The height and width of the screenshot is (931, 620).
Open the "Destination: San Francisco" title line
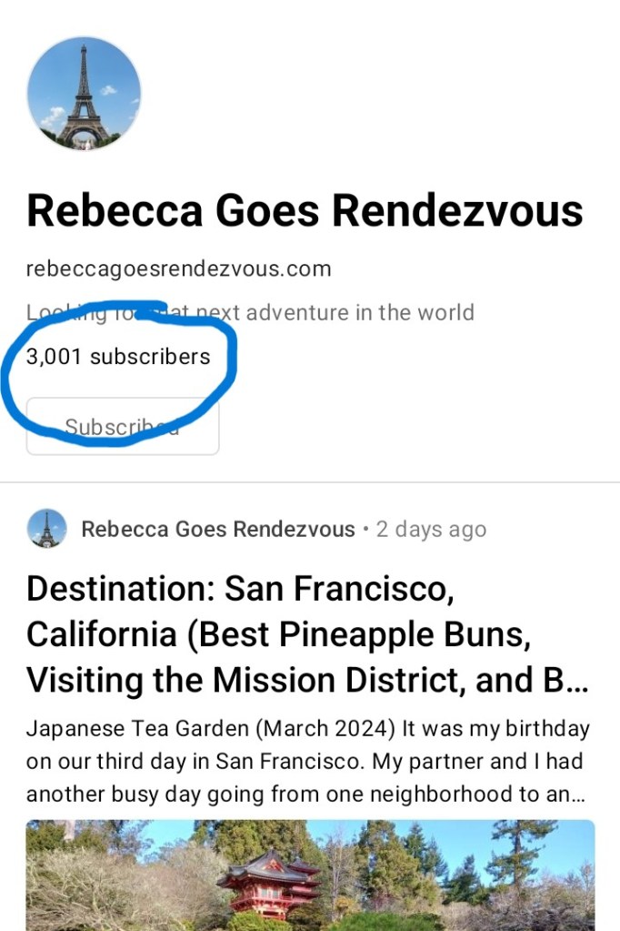coord(240,590)
